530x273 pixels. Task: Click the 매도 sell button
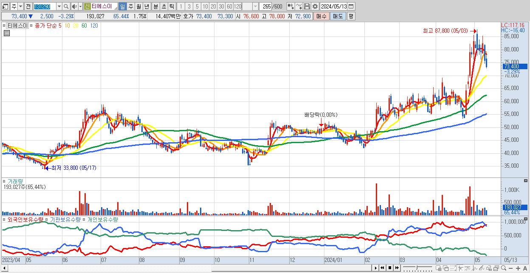(338, 16)
